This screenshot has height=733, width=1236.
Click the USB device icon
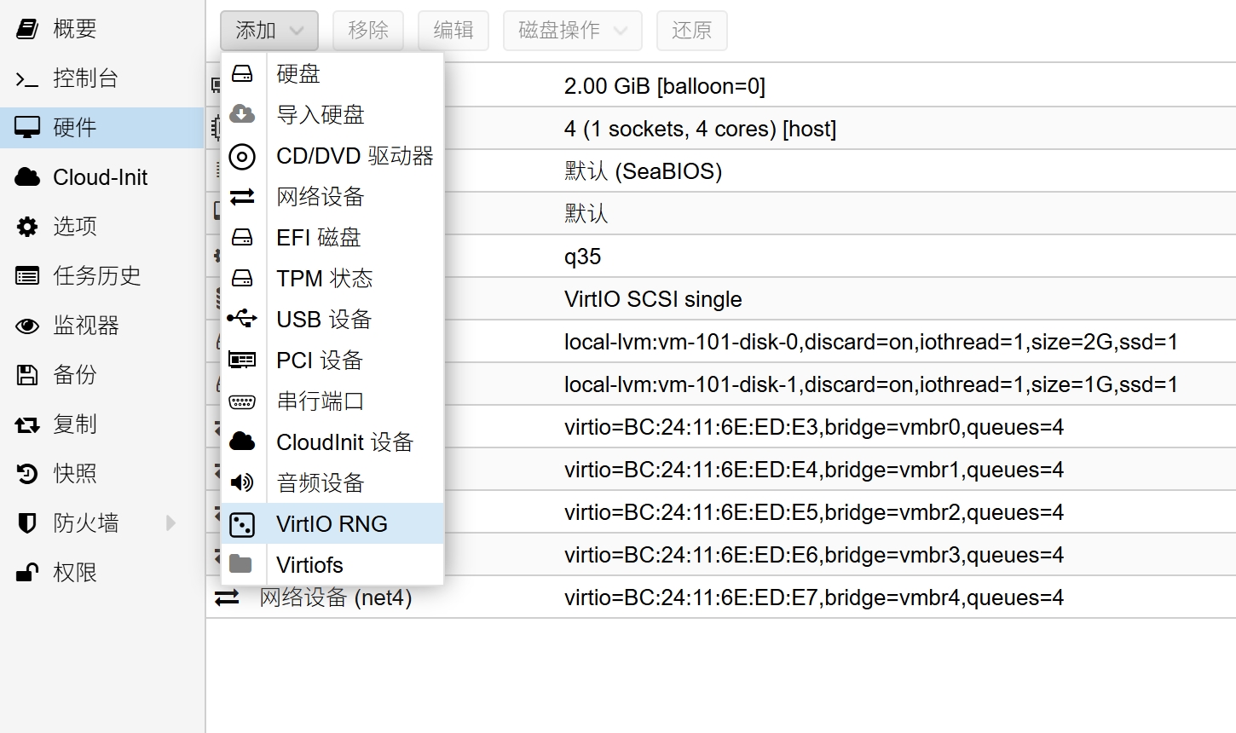point(242,319)
